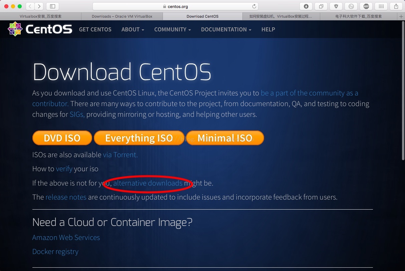Open the HELP nav item
This screenshot has height=271, width=405.
[268, 29]
